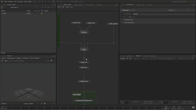Select the test_camera node
The image size is (196, 110).
point(113,24)
